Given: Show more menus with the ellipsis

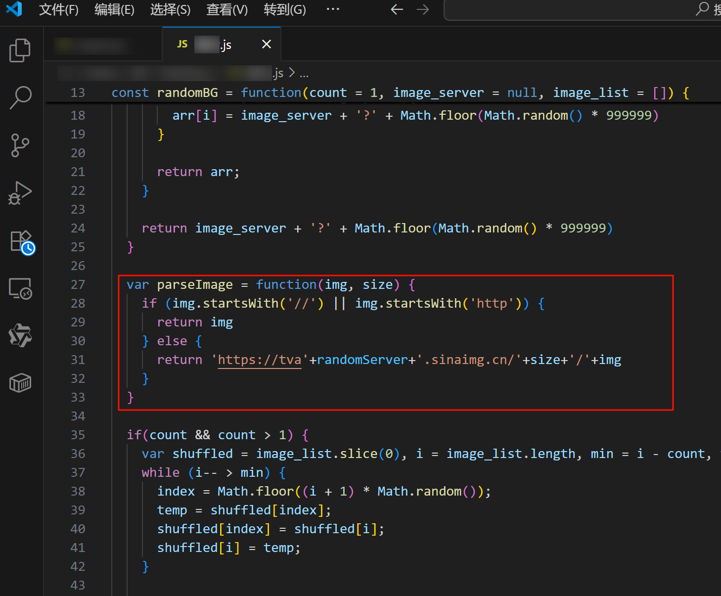Looking at the screenshot, I should click(x=333, y=9).
